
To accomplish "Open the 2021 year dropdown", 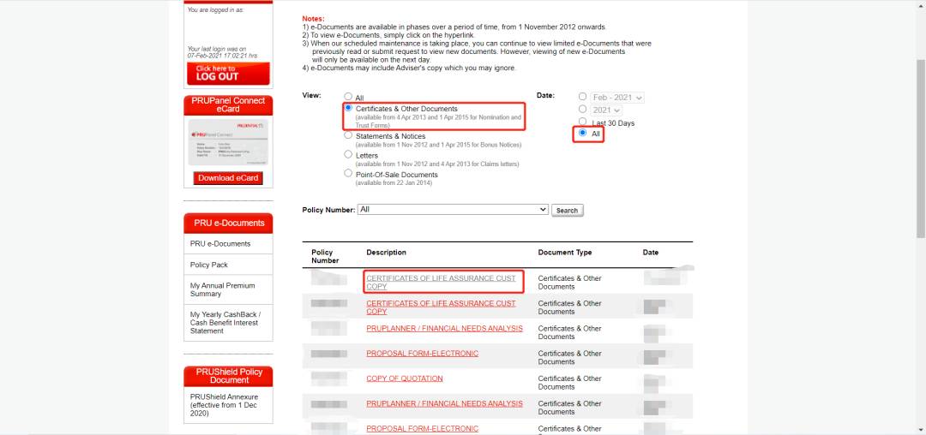I will (x=605, y=110).
